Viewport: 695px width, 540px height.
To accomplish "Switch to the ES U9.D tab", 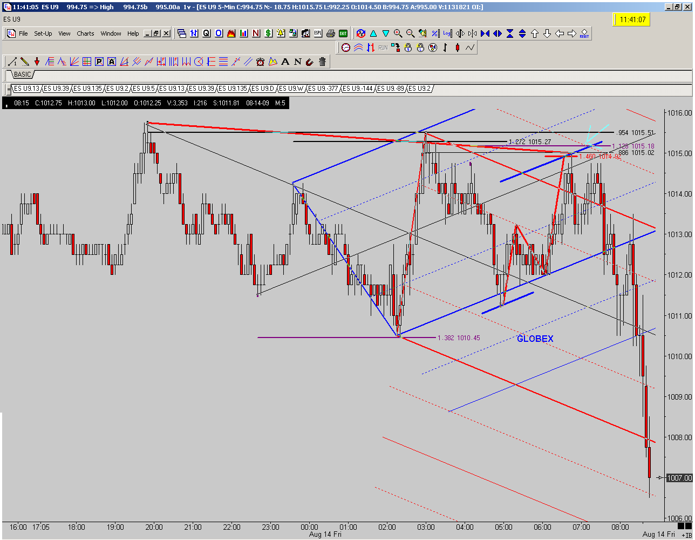I will tap(263, 89).
